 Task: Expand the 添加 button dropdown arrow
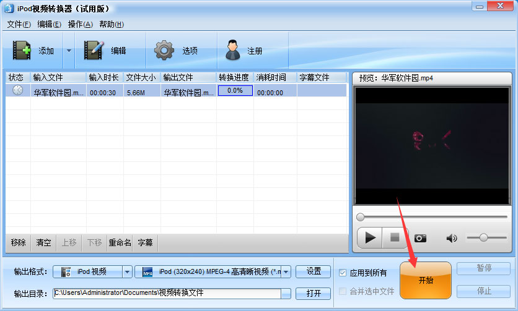[69, 51]
